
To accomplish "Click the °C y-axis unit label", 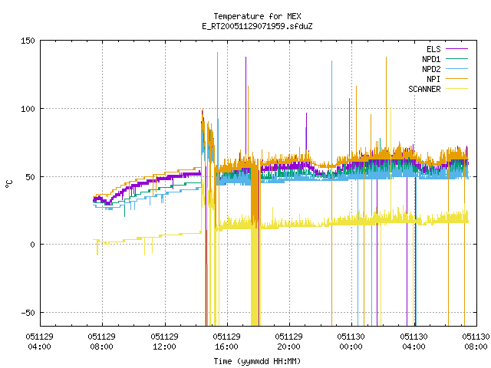I will click(x=8, y=183).
